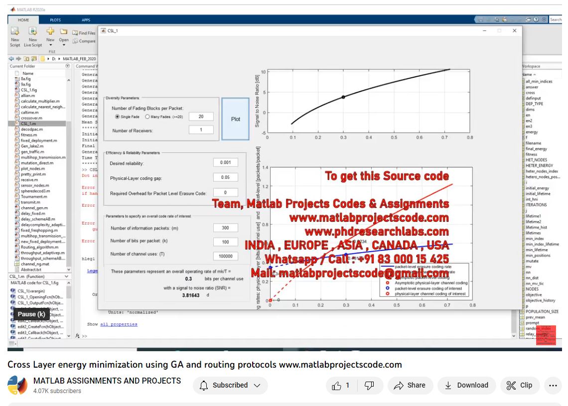Image resolution: width=568 pixels, height=406 pixels.
Task: Click the New Script icon in MATLAB toolstrip
Action: 15,31
